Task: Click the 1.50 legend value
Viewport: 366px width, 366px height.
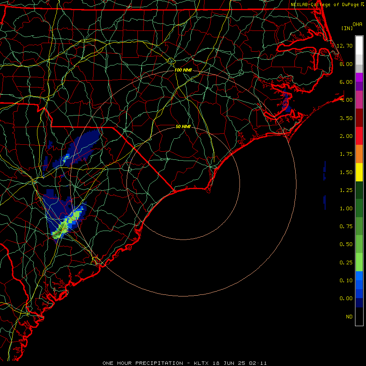Action: point(346,172)
